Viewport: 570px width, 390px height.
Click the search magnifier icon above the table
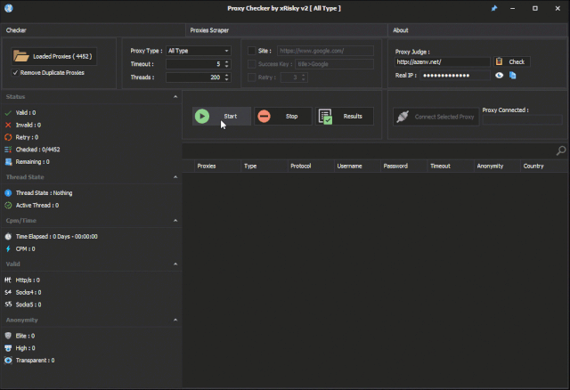click(x=560, y=151)
